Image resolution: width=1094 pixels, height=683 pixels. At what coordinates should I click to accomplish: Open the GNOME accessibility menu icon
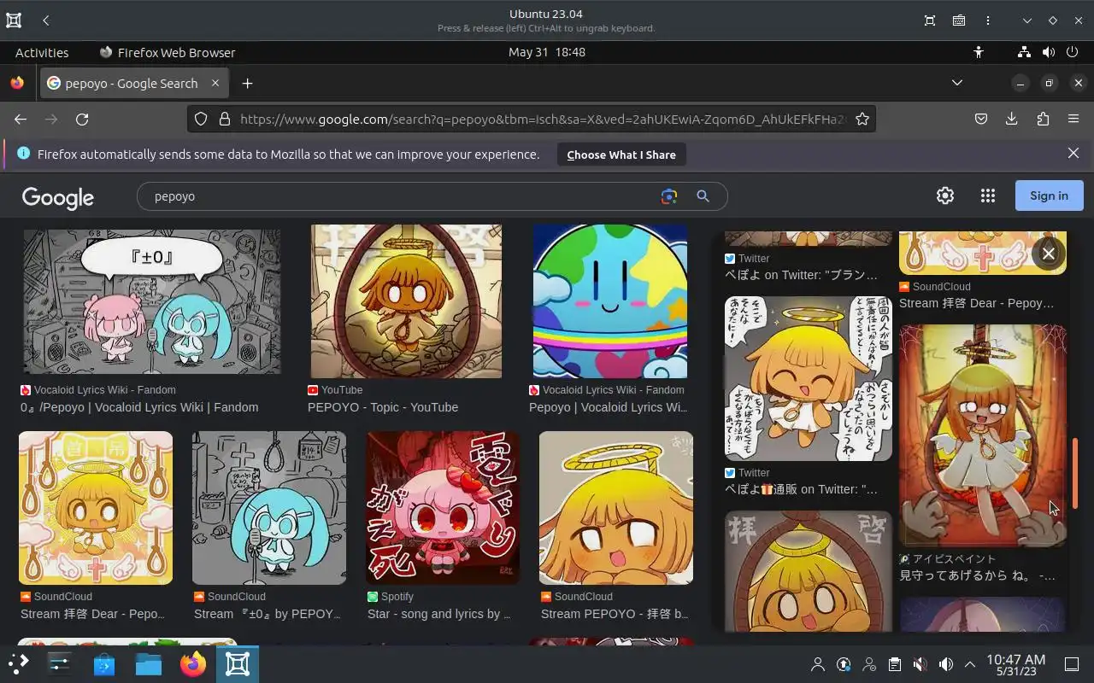(979, 52)
